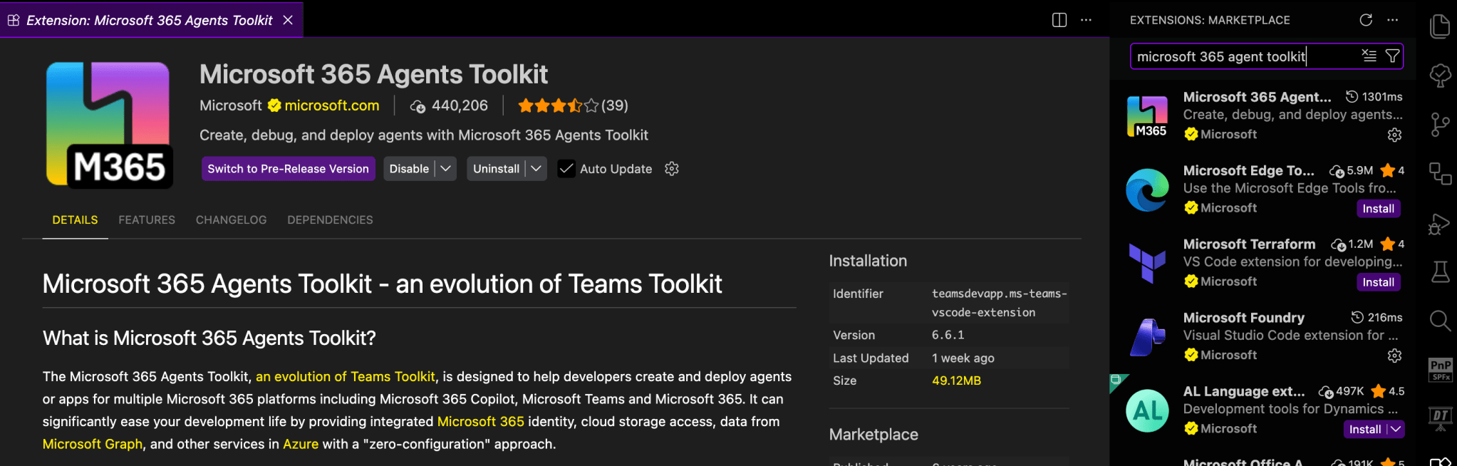Open the Microsoft Graph link
The width and height of the screenshot is (1457, 466).
93,444
